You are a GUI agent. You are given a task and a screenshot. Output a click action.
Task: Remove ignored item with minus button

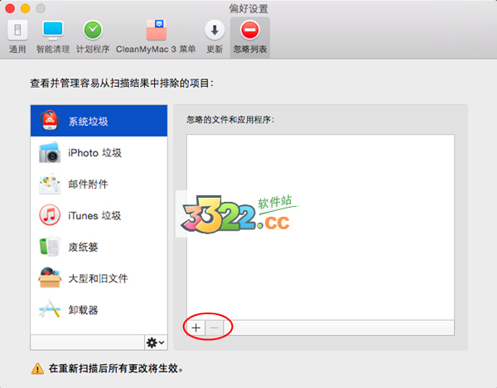[x=215, y=328]
